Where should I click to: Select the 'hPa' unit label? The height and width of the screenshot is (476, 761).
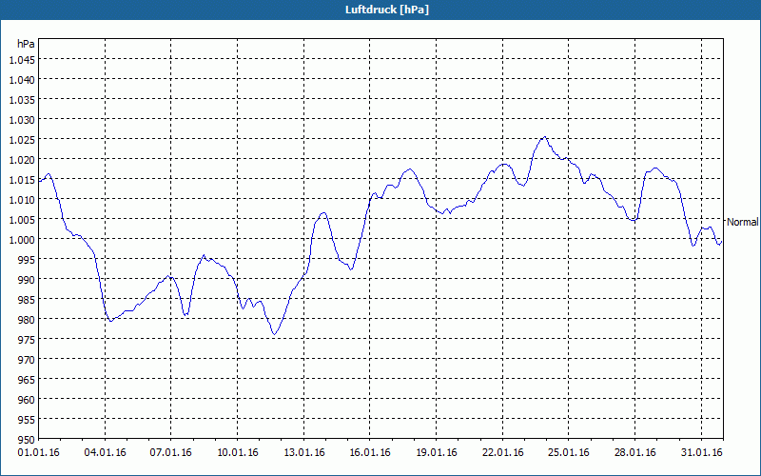(x=26, y=44)
